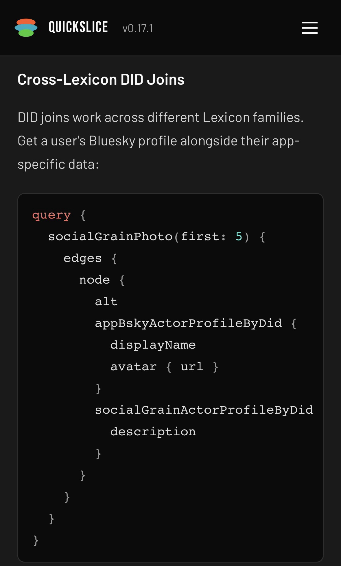Click the v0.17.1 version label
Screen dimensions: 341x566
tap(138, 28)
